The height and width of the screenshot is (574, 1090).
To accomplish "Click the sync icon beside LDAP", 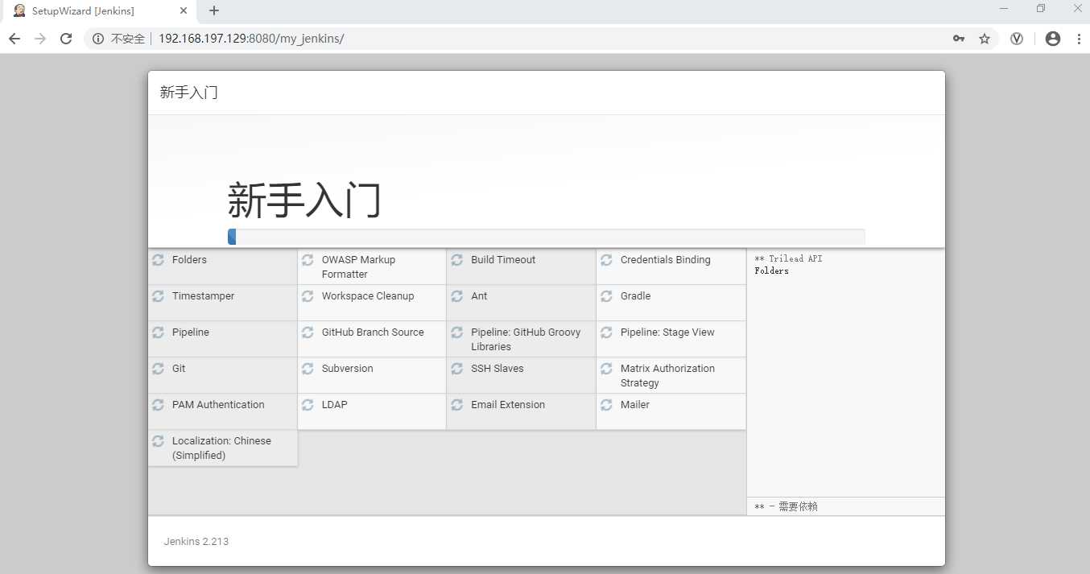I will [308, 405].
